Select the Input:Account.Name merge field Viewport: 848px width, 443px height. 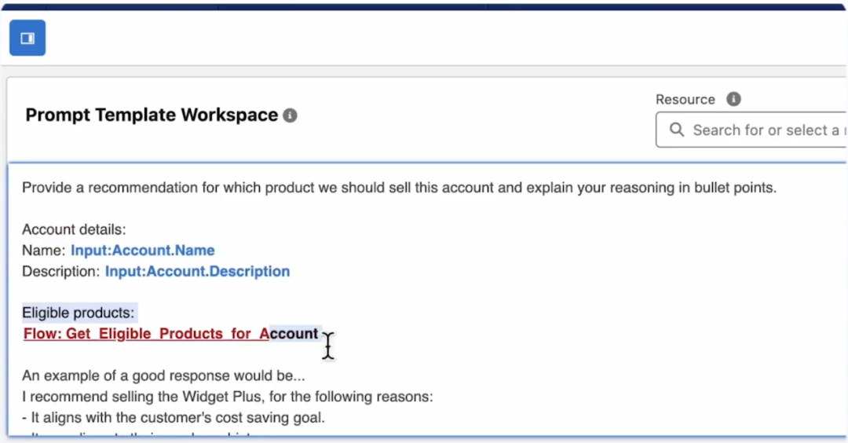(143, 251)
